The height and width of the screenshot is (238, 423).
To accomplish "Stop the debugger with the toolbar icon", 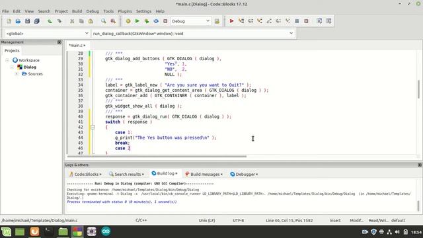I will [x=306, y=21].
